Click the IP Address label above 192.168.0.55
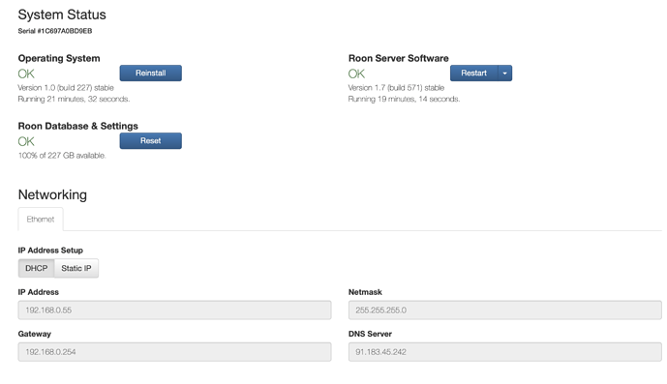 (x=39, y=292)
